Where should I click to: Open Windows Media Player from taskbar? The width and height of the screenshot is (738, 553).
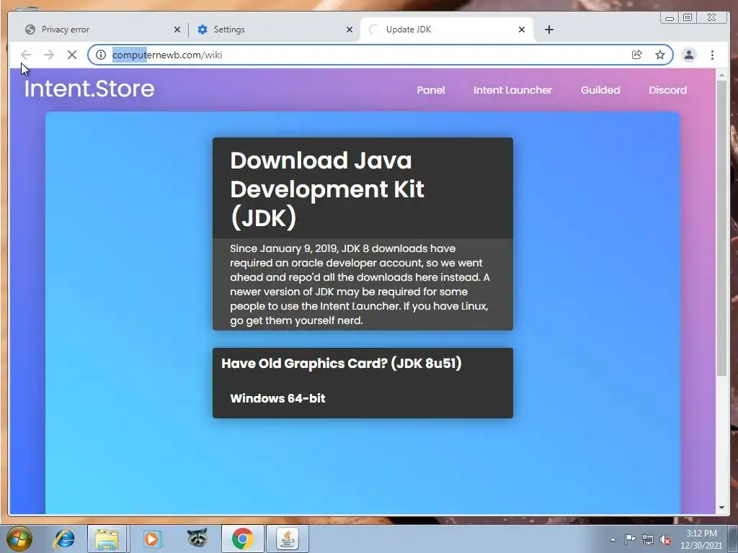click(151, 539)
